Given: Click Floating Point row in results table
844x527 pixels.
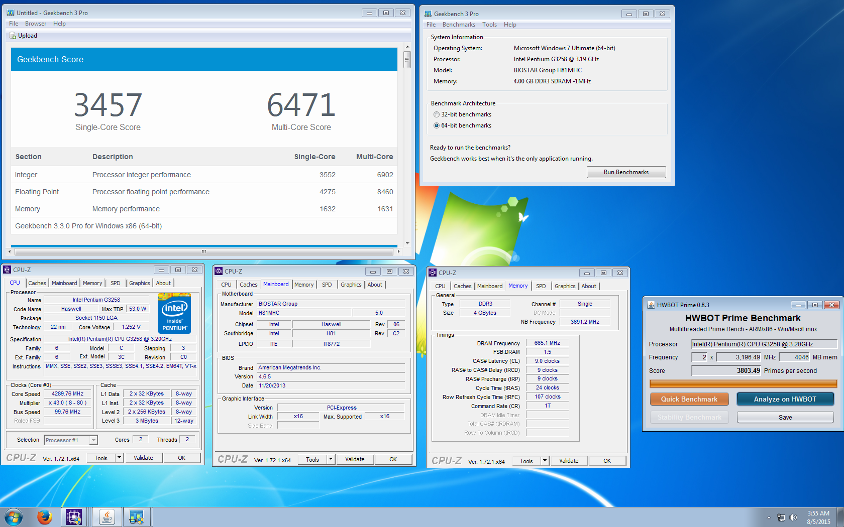Looking at the screenshot, I should click(204, 192).
